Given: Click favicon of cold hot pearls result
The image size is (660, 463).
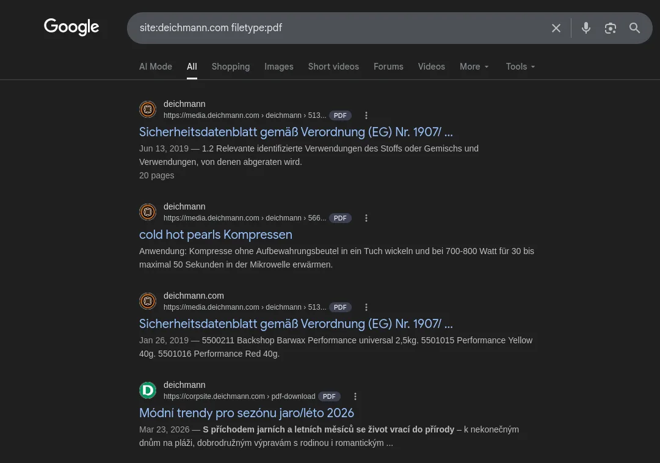Looking at the screenshot, I should tap(148, 212).
